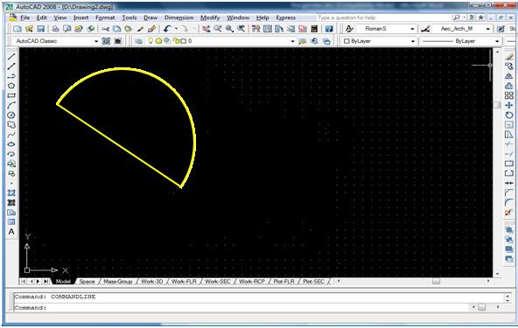Expand the ByLayer color dropdown
Viewport: 518px width, 328px height.
click(x=413, y=41)
